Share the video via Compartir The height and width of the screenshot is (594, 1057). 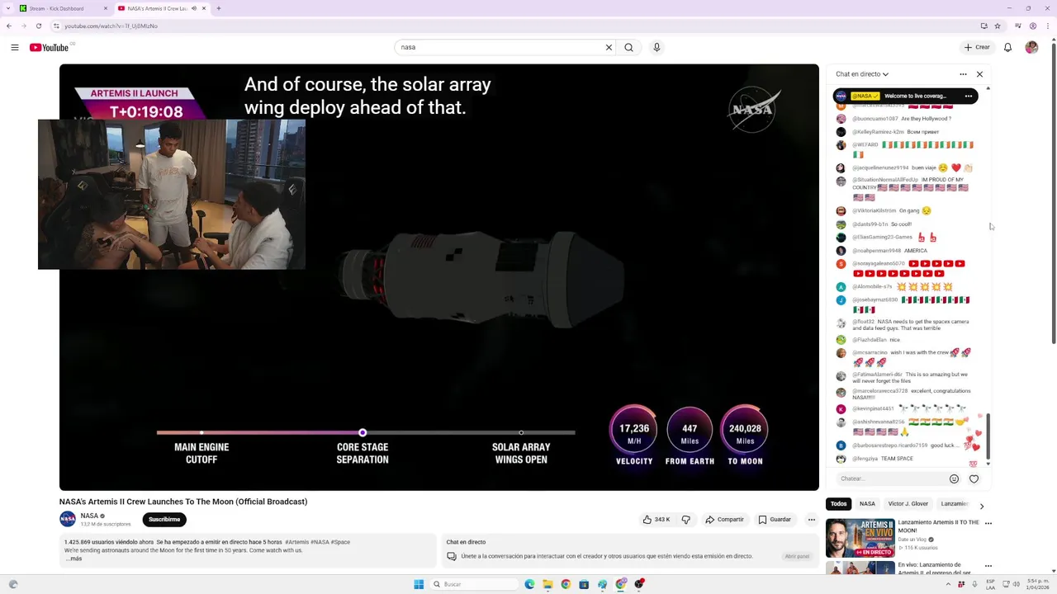pyautogui.click(x=724, y=520)
